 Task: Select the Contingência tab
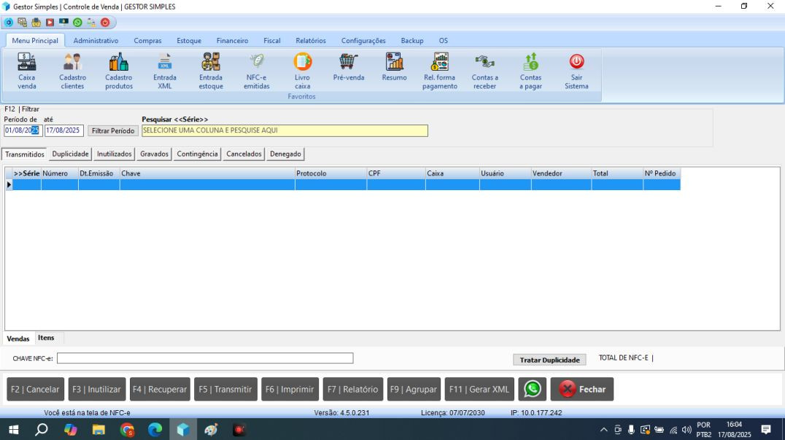pyautogui.click(x=197, y=154)
